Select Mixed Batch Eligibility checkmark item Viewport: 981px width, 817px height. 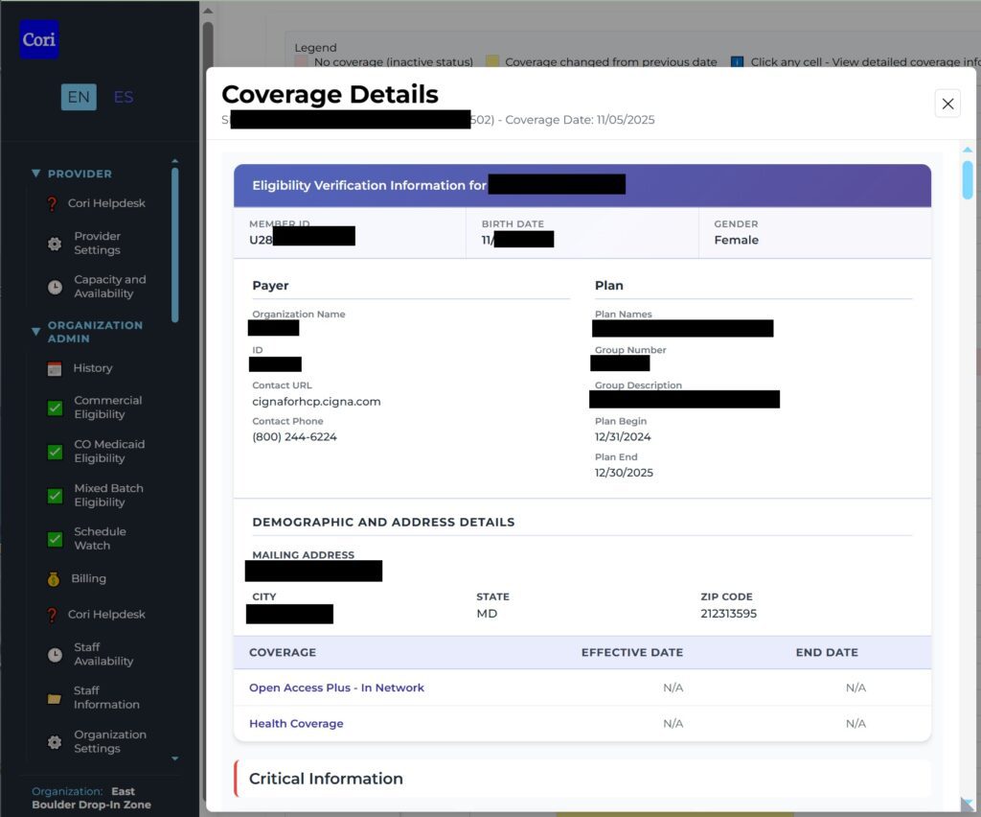pos(55,496)
